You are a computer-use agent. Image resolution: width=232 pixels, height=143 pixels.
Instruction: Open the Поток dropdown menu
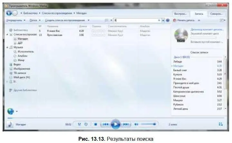(35, 20)
